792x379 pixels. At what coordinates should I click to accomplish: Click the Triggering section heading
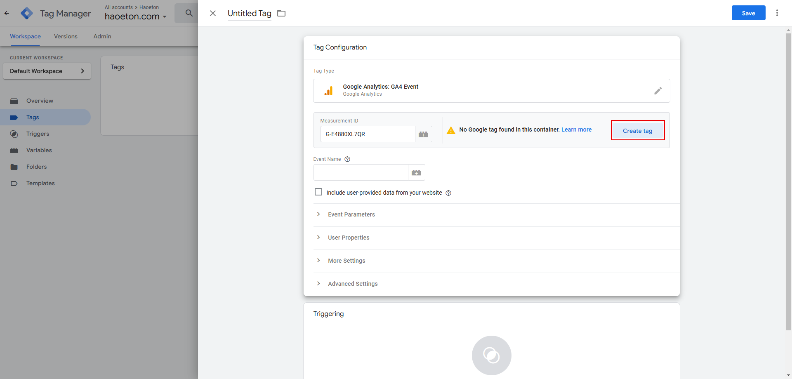click(328, 314)
